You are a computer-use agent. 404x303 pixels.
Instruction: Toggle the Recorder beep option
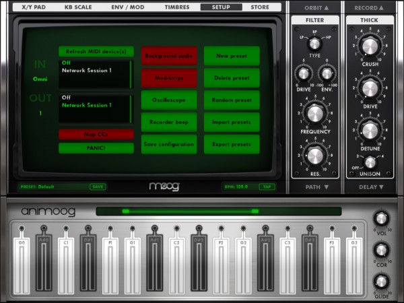pyautogui.click(x=169, y=122)
